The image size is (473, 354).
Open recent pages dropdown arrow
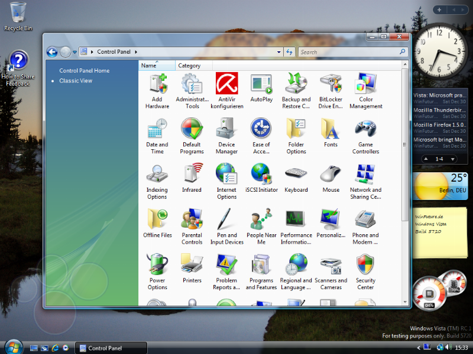click(x=74, y=53)
